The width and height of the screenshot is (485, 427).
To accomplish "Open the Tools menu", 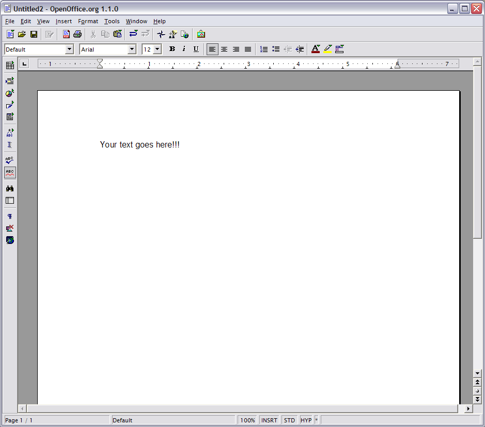I will coord(112,21).
